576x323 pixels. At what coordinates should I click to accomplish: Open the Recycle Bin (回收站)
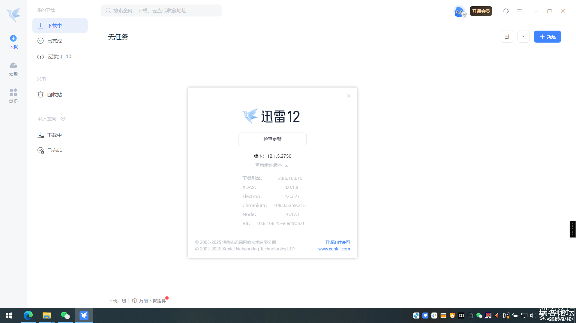(x=54, y=94)
